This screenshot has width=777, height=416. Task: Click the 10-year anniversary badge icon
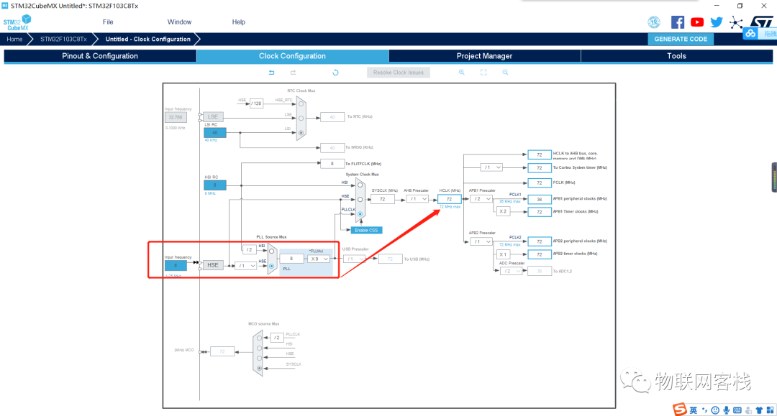click(x=654, y=22)
